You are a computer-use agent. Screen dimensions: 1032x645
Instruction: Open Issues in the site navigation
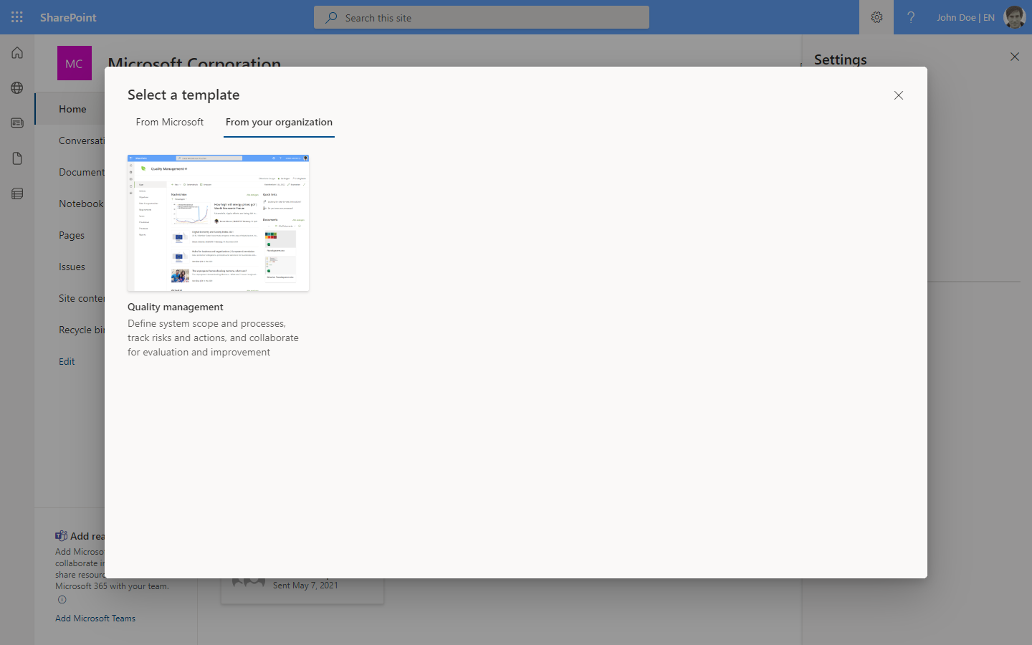(x=72, y=267)
